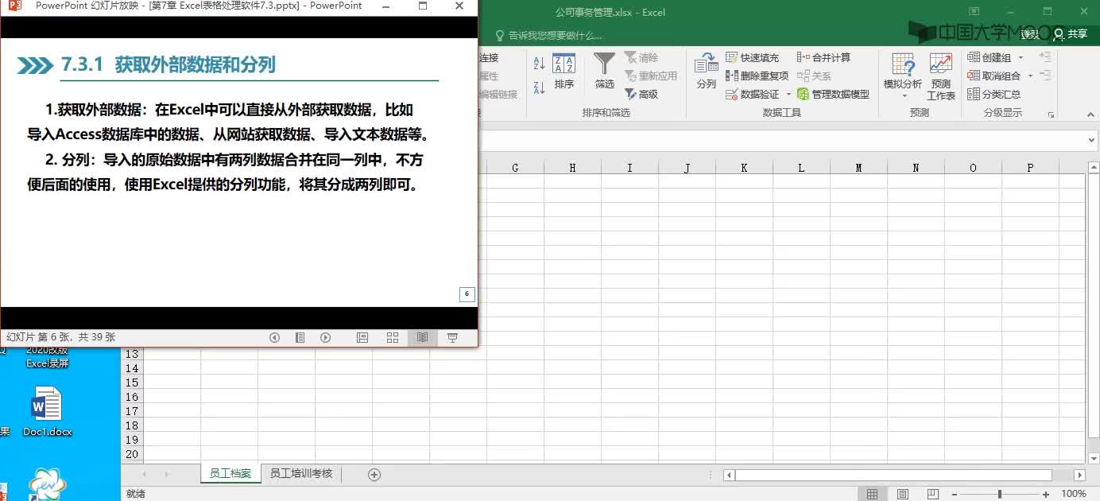This screenshot has height=501, width=1100.
Task: Select Page Layout view in Excel status bar
Action: [x=902, y=494]
